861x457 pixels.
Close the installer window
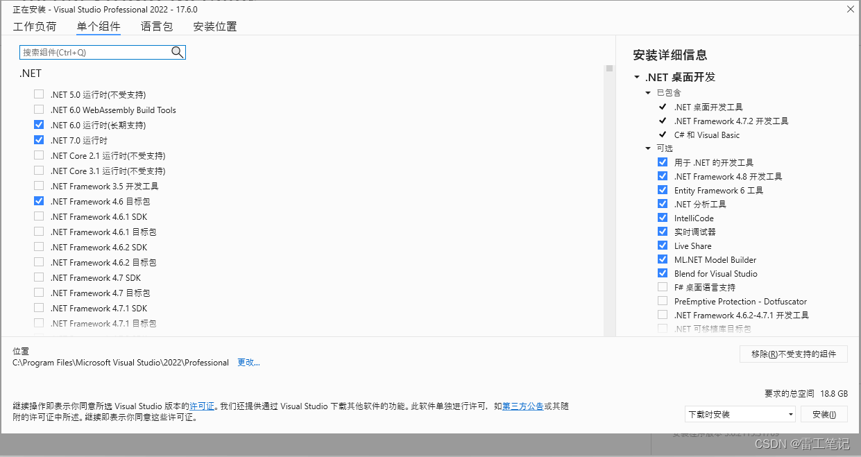pyautogui.click(x=851, y=9)
